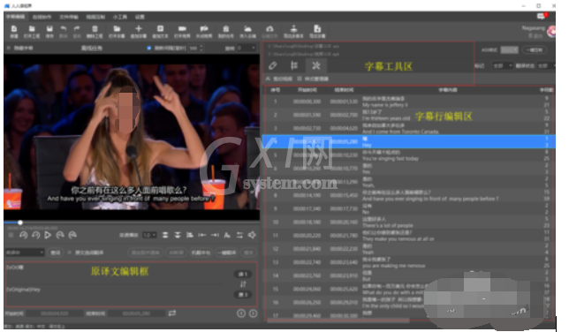Click the one-click apply button next to ASS style
This screenshot has height=332, width=569.
535,49
